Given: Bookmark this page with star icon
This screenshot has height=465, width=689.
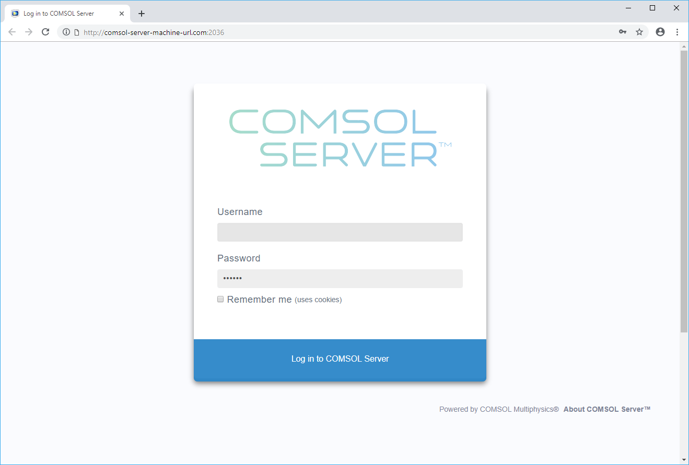Looking at the screenshot, I should [639, 32].
